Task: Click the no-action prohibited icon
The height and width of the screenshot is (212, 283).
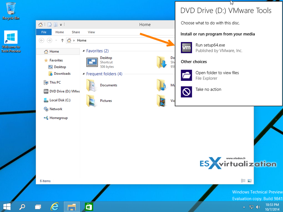Action: 186,92
